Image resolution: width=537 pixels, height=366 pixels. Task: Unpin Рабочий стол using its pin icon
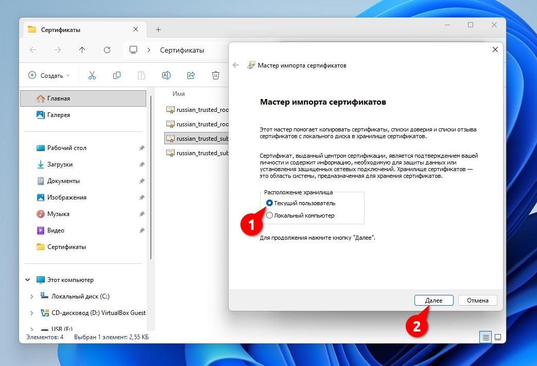point(142,148)
